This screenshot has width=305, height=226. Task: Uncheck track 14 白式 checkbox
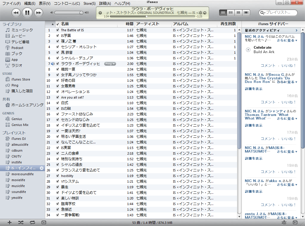[x=58, y=103]
